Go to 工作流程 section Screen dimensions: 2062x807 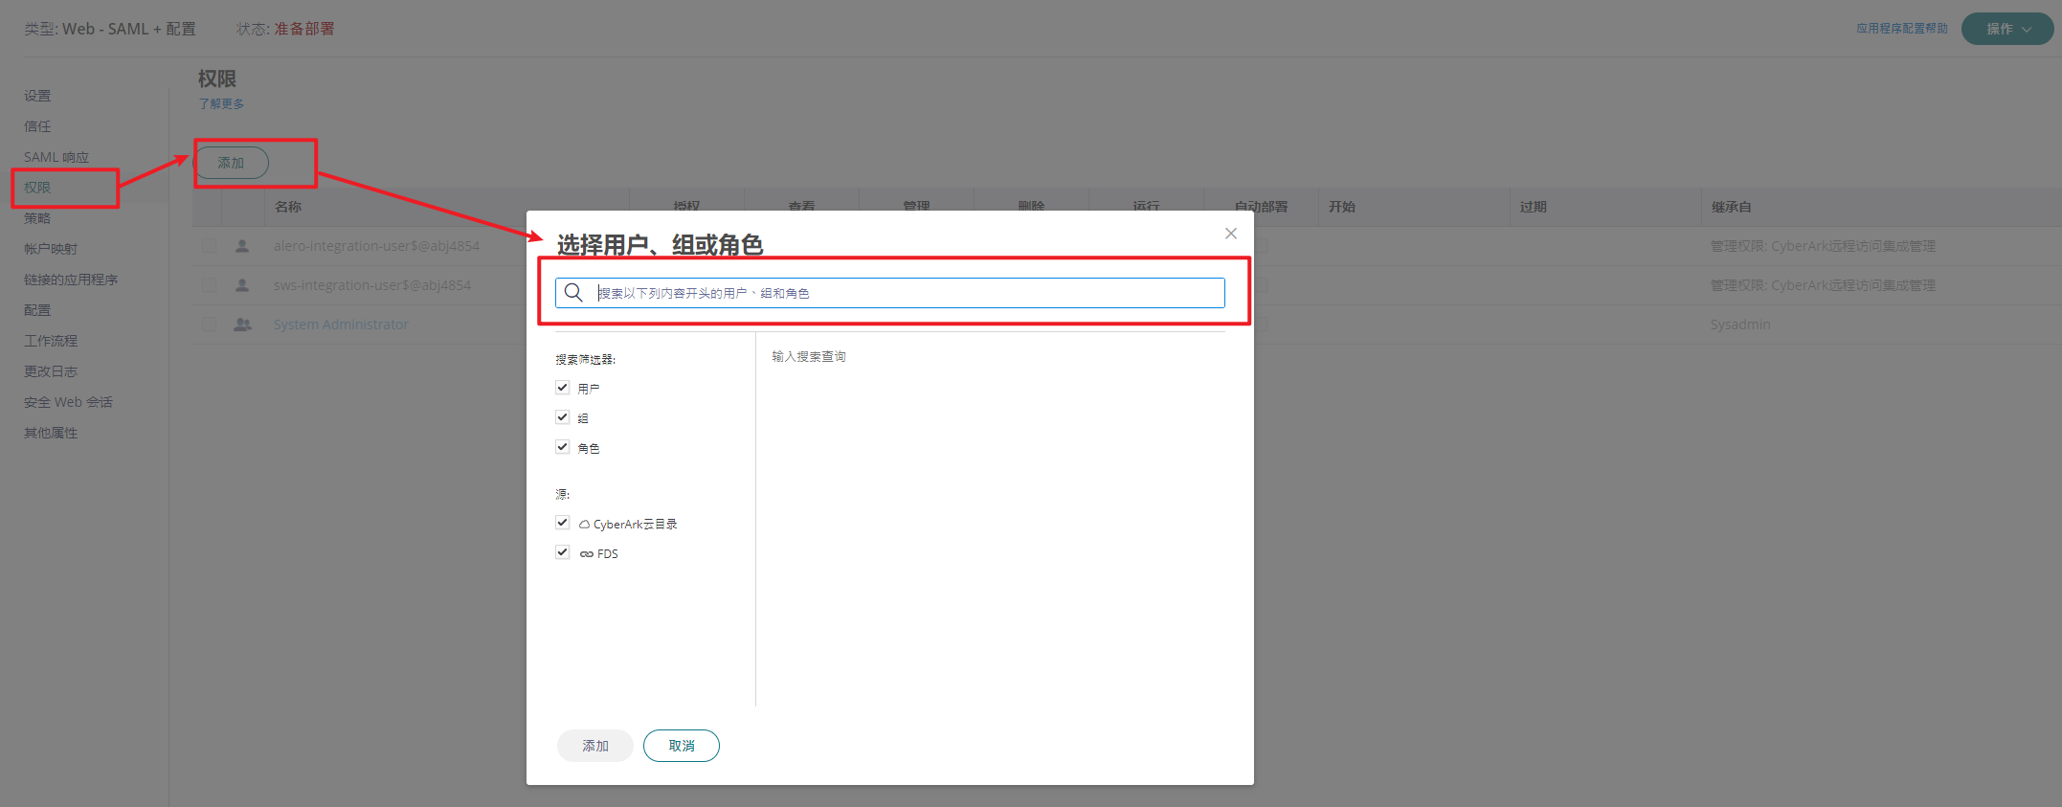[51, 341]
